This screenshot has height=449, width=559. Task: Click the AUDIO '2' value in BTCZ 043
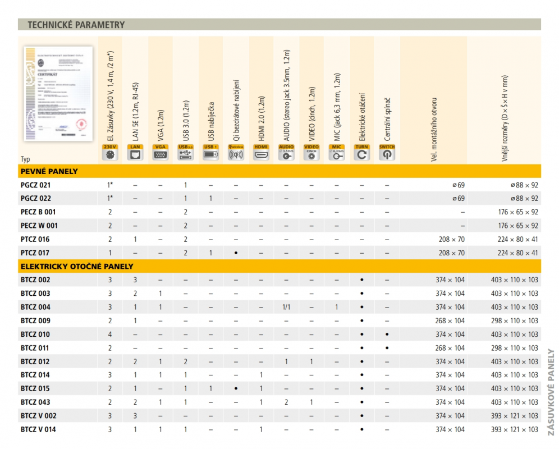(286, 402)
